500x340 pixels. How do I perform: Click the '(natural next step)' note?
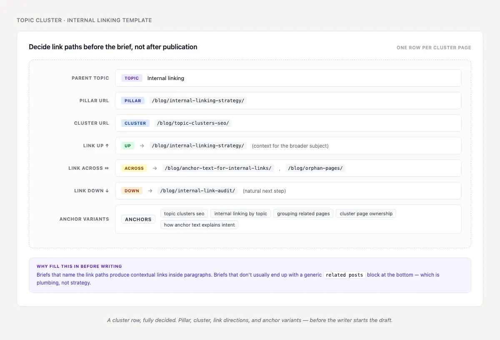point(265,191)
